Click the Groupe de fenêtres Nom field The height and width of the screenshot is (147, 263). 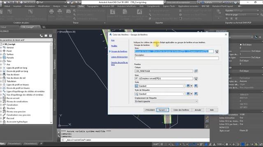click(174, 51)
